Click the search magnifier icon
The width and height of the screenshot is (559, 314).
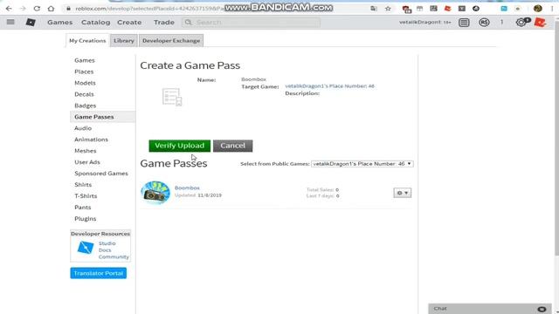point(189,23)
